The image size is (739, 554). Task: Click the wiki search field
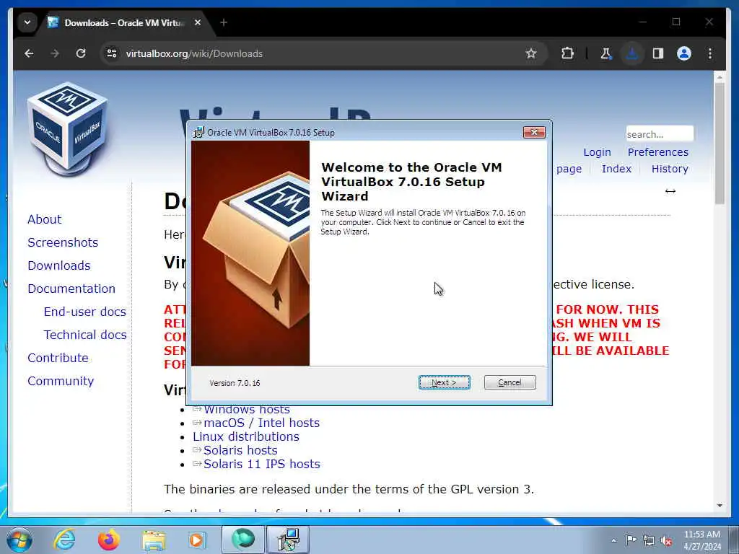(660, 133)
